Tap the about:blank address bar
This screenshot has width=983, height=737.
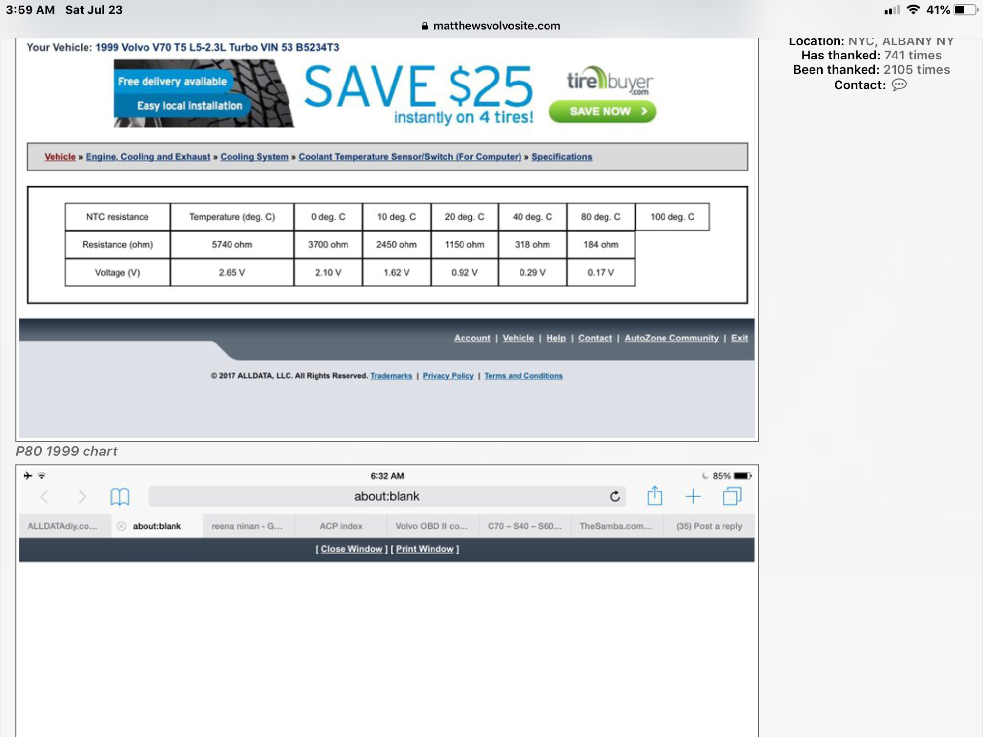tap(386, 496)
